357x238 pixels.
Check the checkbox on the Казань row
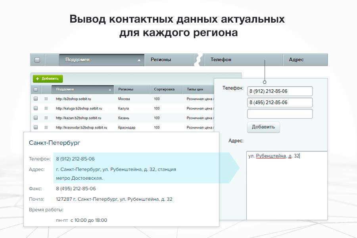pyautogui.click(x=36, y=118)
